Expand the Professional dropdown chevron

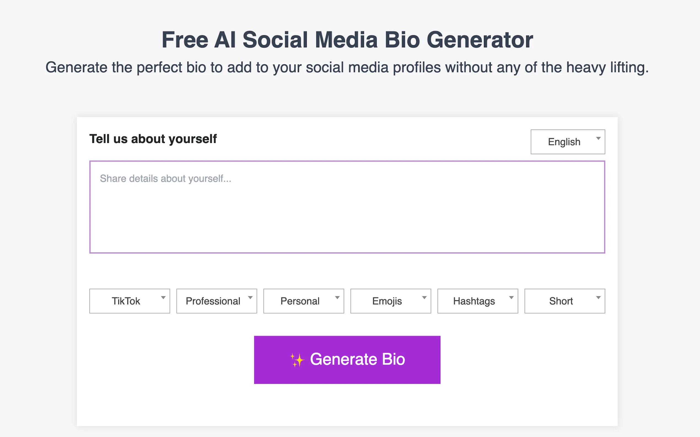250,297
